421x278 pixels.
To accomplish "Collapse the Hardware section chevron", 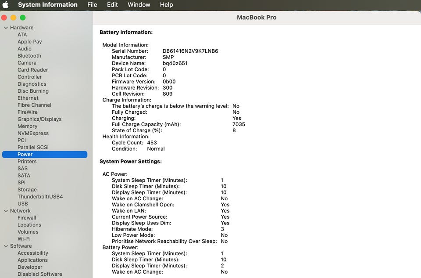I will (6, 28).
